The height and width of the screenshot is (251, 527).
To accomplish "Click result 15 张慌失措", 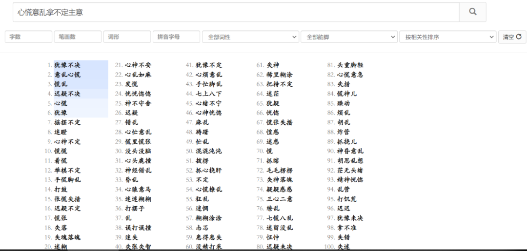I will (x=67, y=199).
